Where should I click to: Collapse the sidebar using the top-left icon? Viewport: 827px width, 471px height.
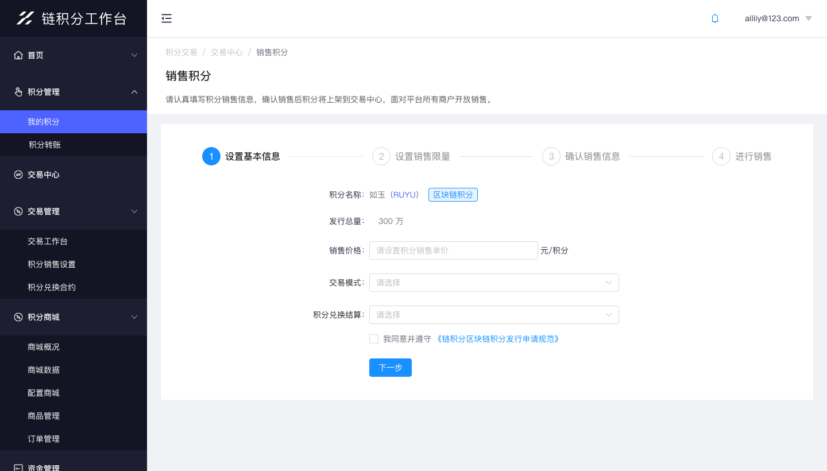[167, 18]
